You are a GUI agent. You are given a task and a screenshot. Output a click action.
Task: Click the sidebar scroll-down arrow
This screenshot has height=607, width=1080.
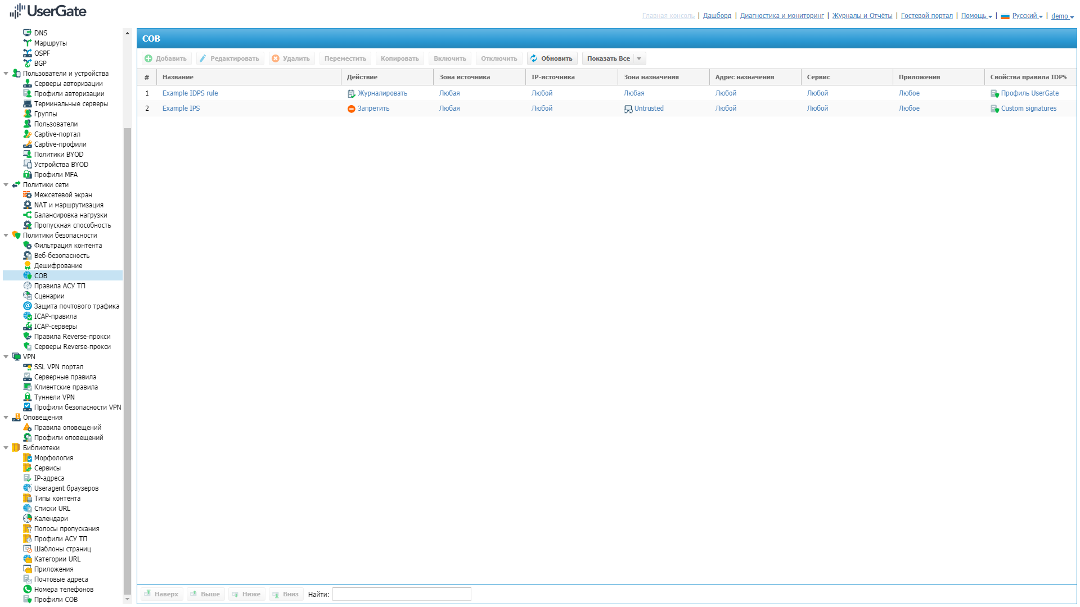coord(127,599)
